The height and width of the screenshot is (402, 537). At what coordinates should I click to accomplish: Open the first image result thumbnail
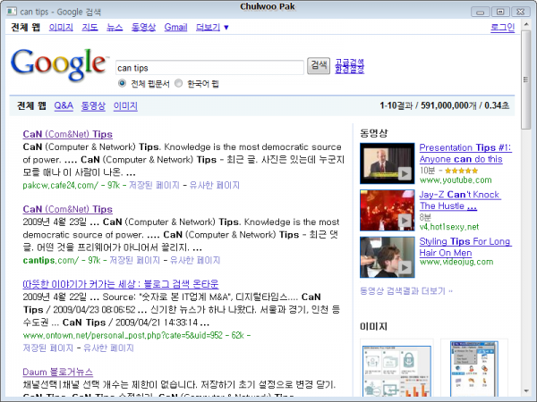(396, 371)
